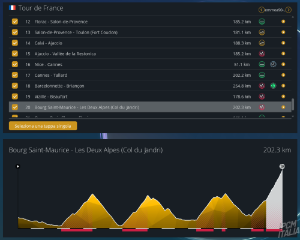Select stage Calvi - Ajaccio
Viewport: 300px width, 240px height.
coord(150,43)
